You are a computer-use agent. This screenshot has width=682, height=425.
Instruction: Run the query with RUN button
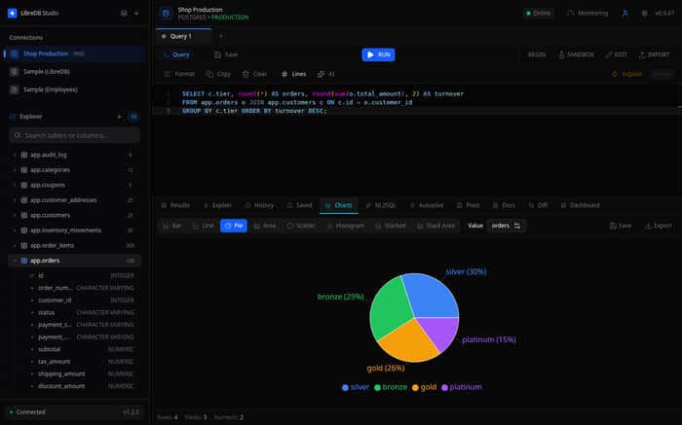378,54
